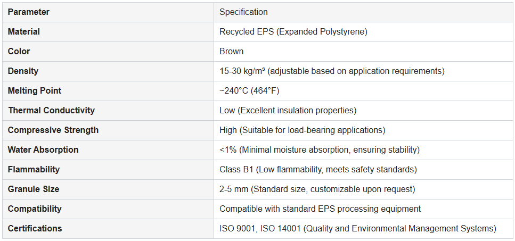Select the "Water Absorption" label
Image resolution: width=515 pixels, height=241 pixels.
click(43, 149)
